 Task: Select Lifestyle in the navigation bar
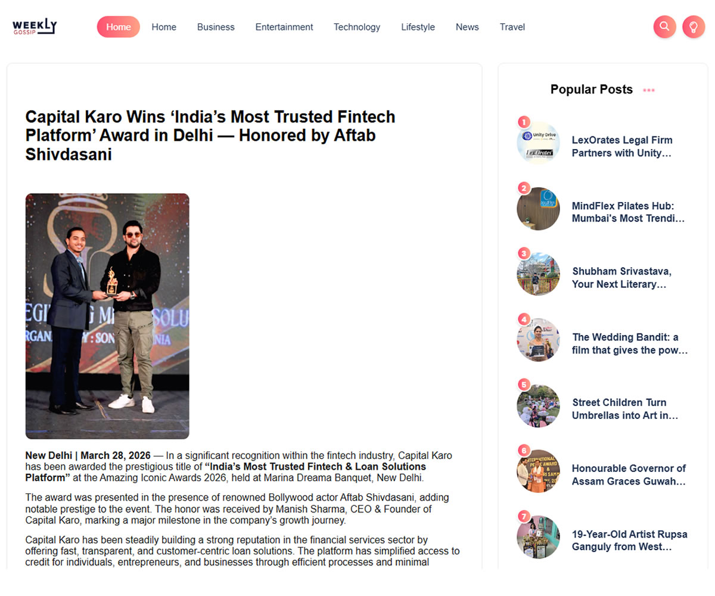418,27
